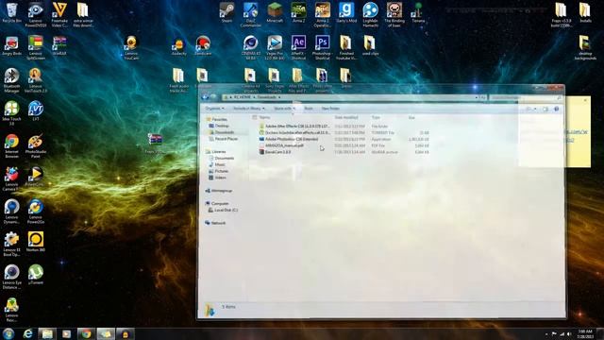This screenshot has width=604, height=340.
Task: Select the ARMA2OA_manual.pdf file
Action: pyautogui.click(x=344, y=145)
